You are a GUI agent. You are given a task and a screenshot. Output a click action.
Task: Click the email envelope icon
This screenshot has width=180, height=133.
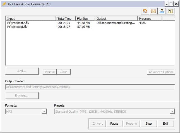tap(153, 11)
